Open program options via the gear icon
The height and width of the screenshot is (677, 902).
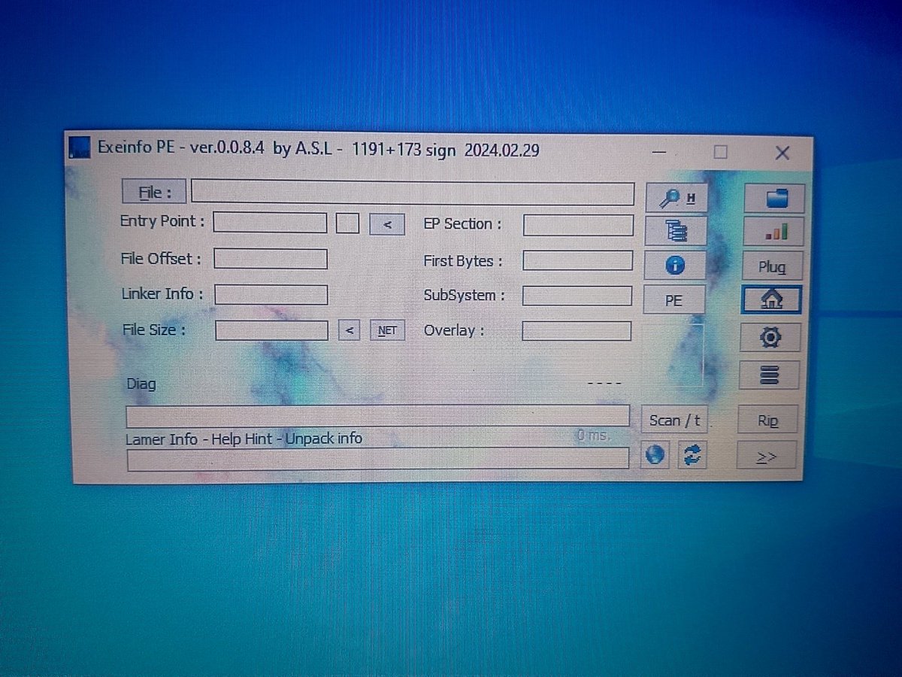click(770, 337)
